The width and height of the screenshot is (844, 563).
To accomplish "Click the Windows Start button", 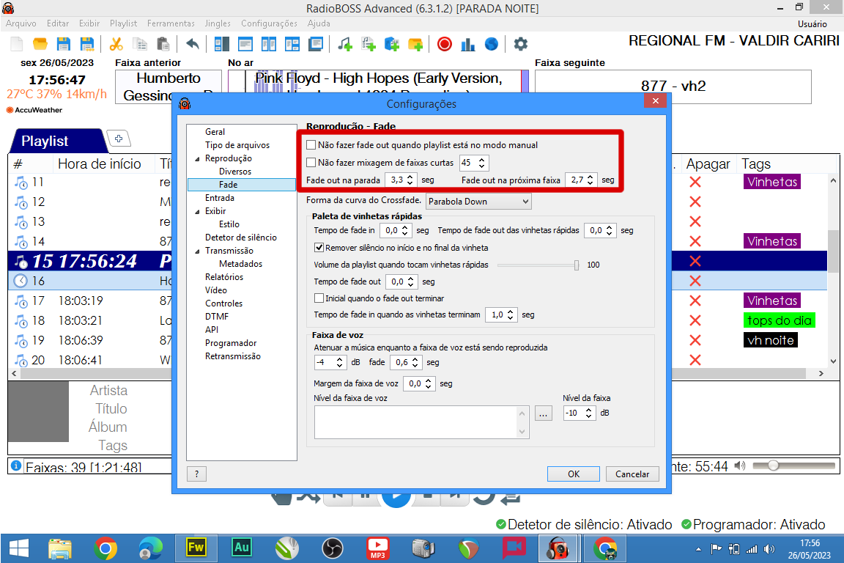I will 19,548.
